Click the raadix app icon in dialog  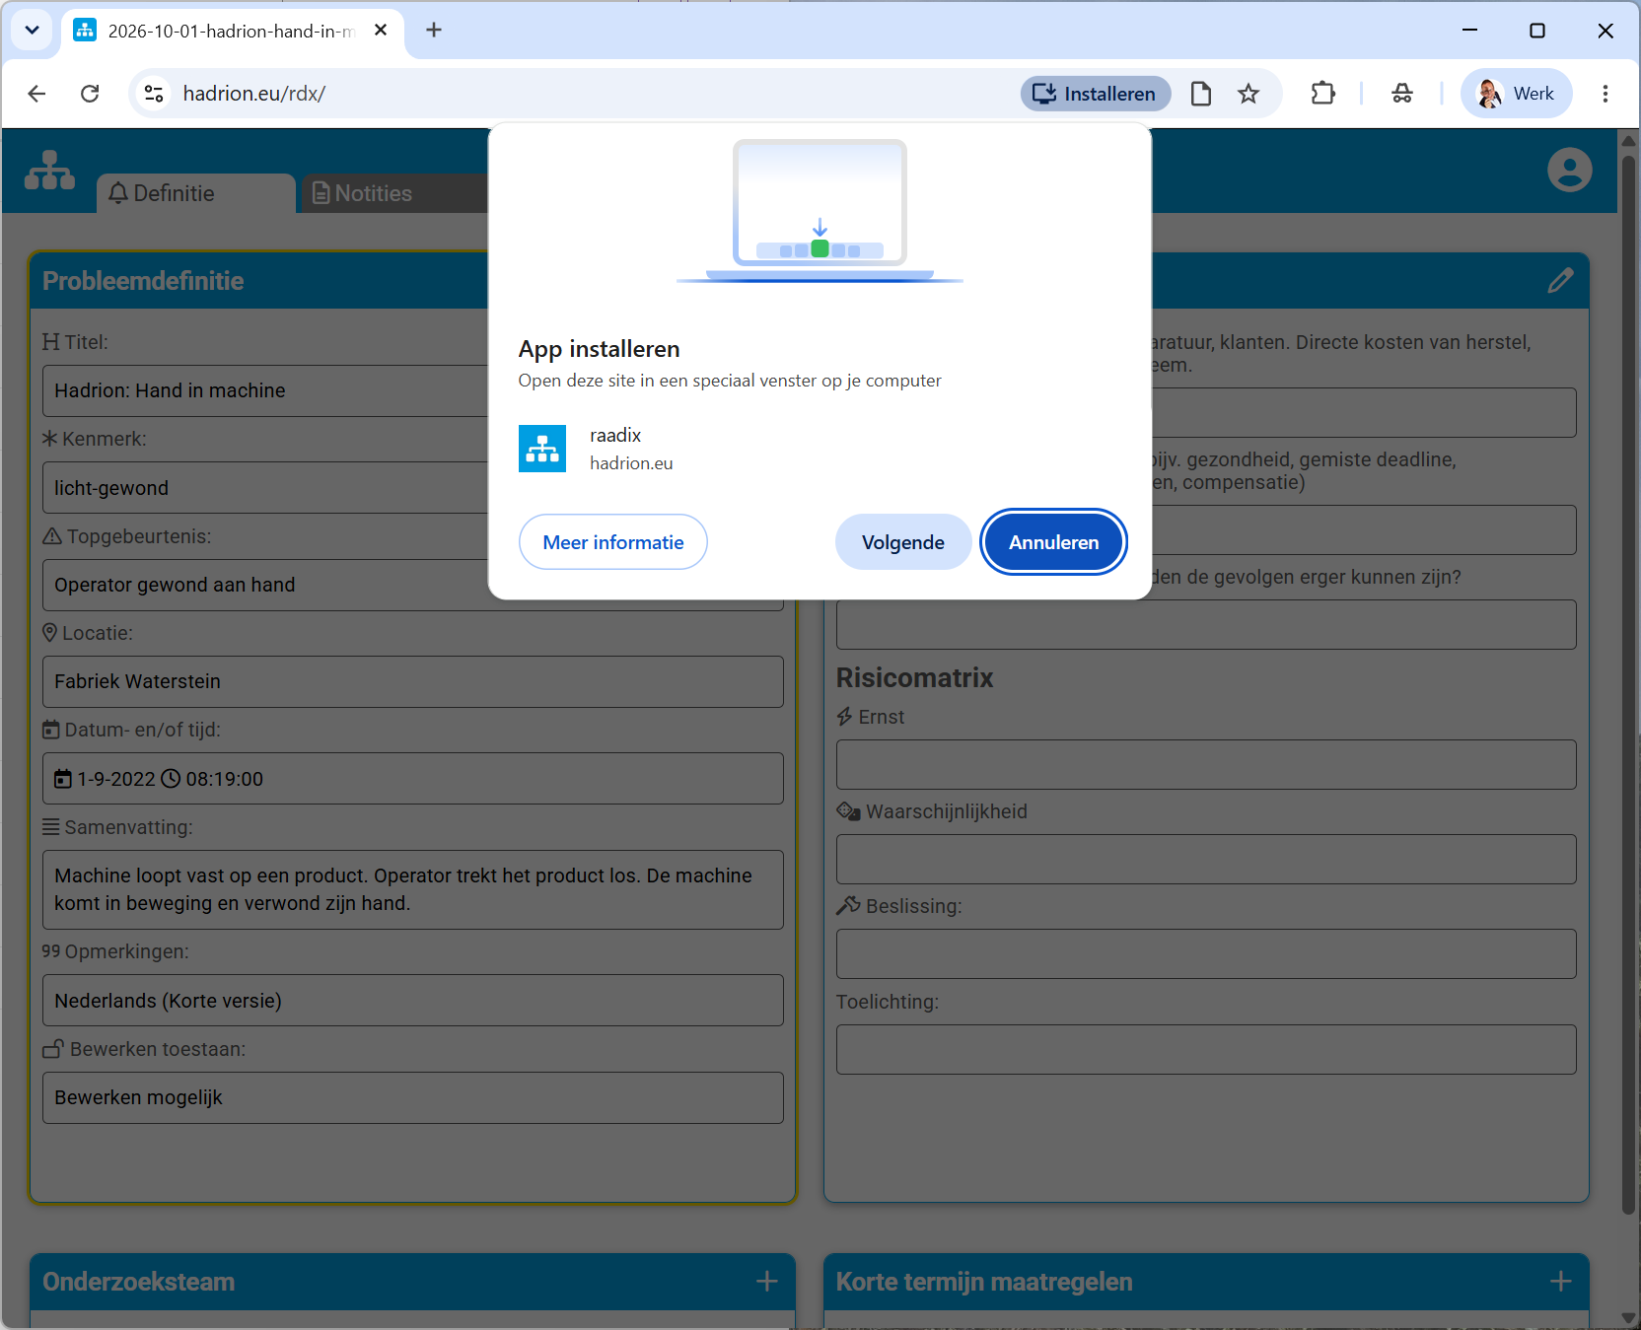(x=542, y=449)
